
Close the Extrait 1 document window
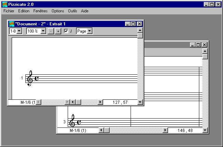point(140,24)
